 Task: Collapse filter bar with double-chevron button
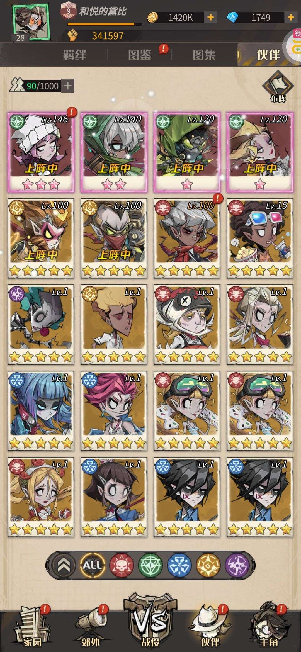(x=64, y=565)
